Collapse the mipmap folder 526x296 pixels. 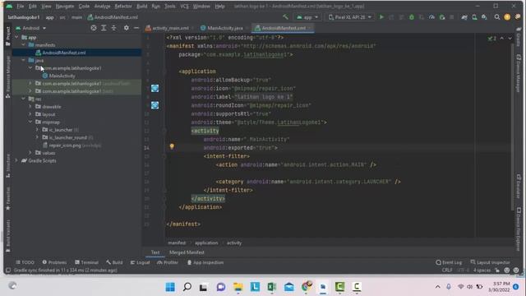30,123
